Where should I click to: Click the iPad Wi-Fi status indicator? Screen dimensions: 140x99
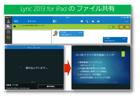coord(8,17)
